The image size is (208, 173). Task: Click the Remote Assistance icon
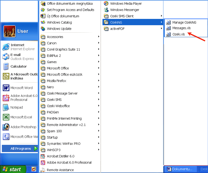[x=43, y=170]
